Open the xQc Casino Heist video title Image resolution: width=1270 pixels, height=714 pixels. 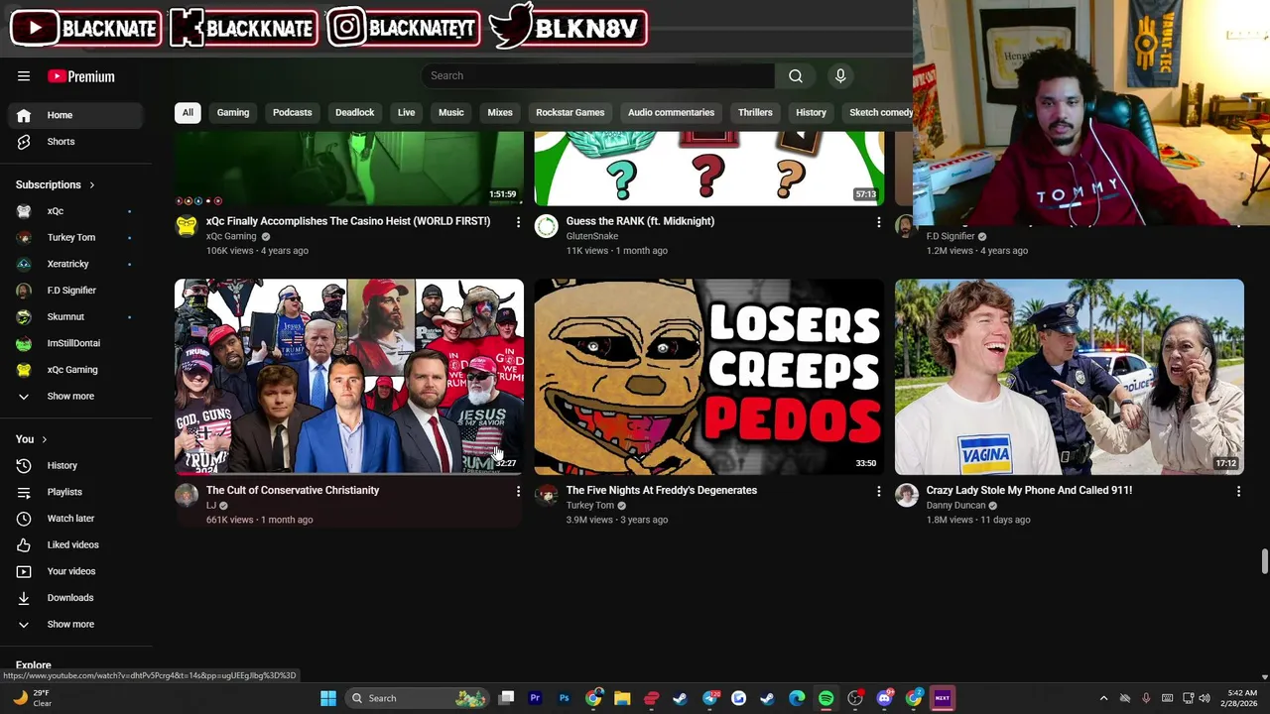(x=348, y=221)
